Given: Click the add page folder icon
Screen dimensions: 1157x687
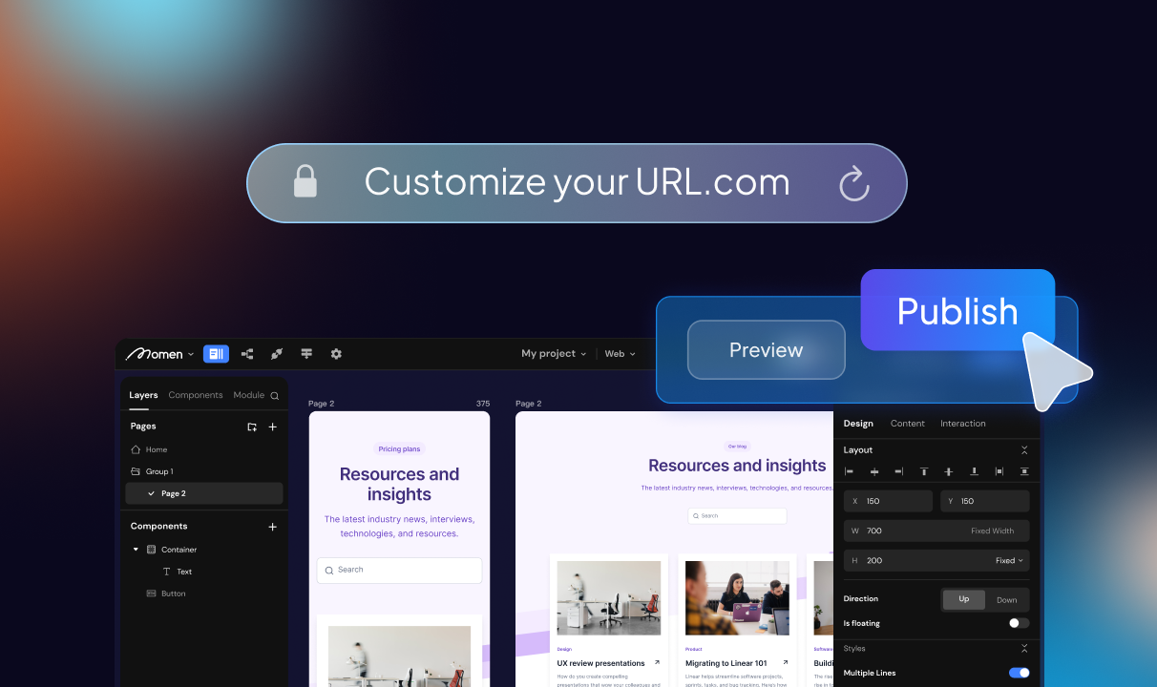Looking at the screenshot, I should 252,427.
